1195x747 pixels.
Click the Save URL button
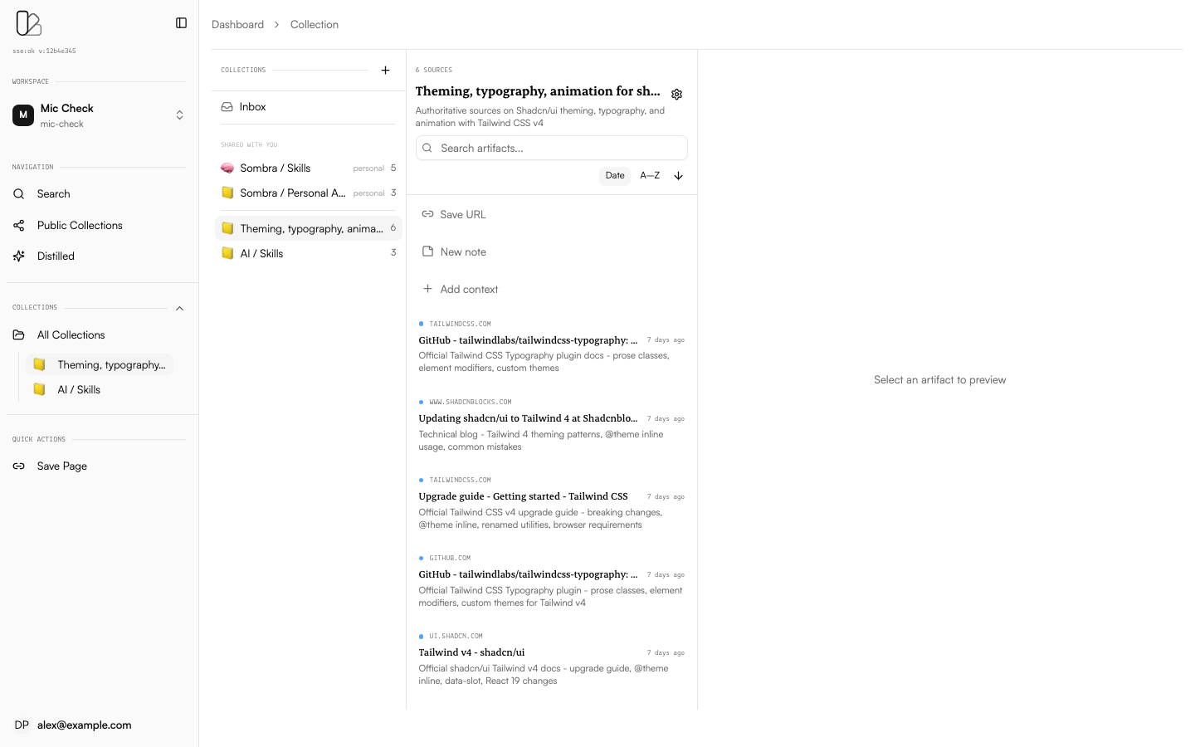(x=462, y=215)
